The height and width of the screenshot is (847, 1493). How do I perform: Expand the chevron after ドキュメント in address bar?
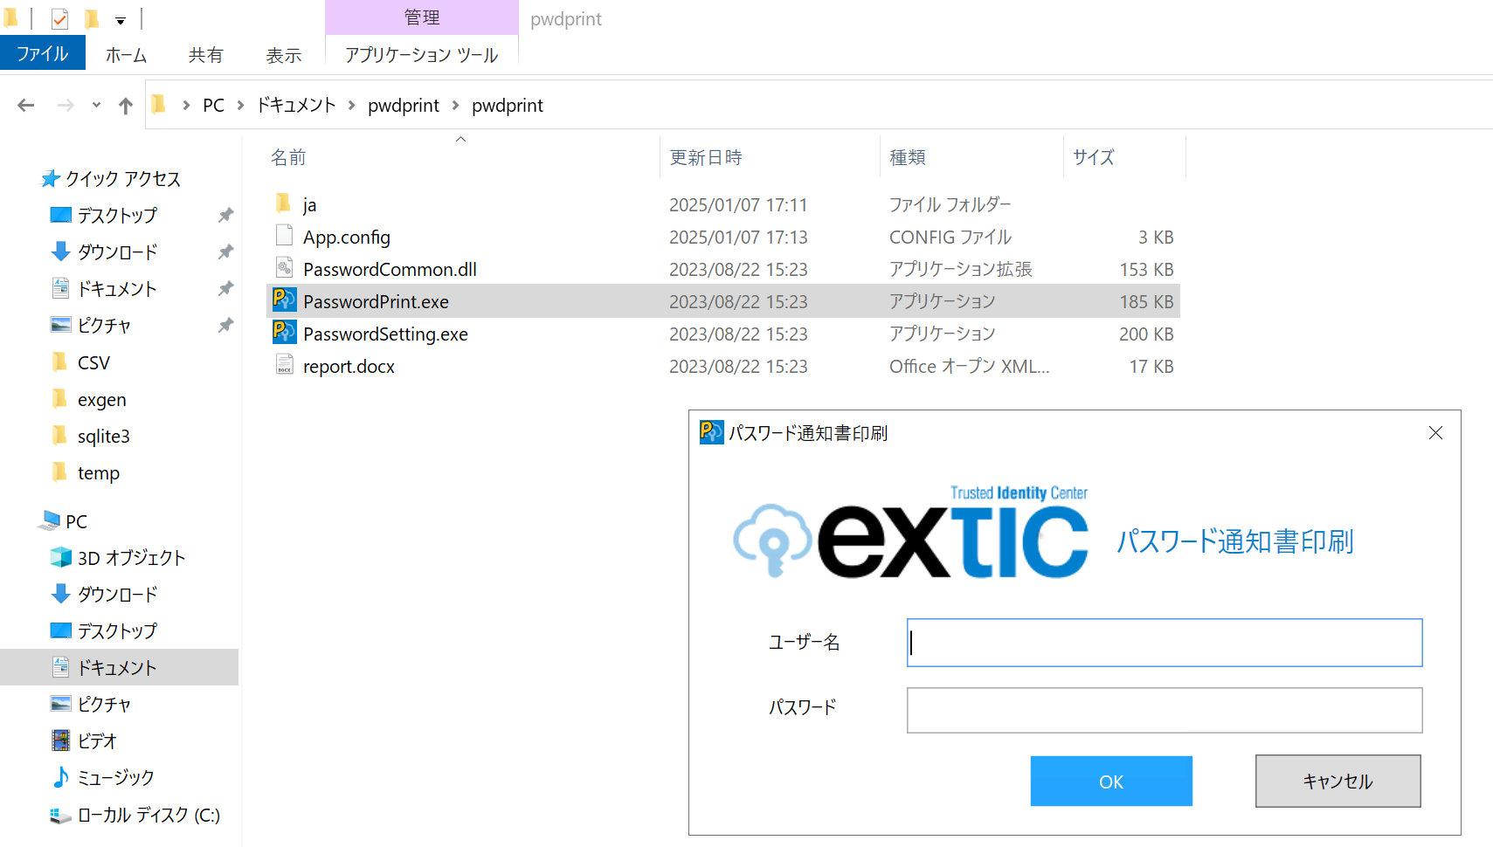coord(351,106)
